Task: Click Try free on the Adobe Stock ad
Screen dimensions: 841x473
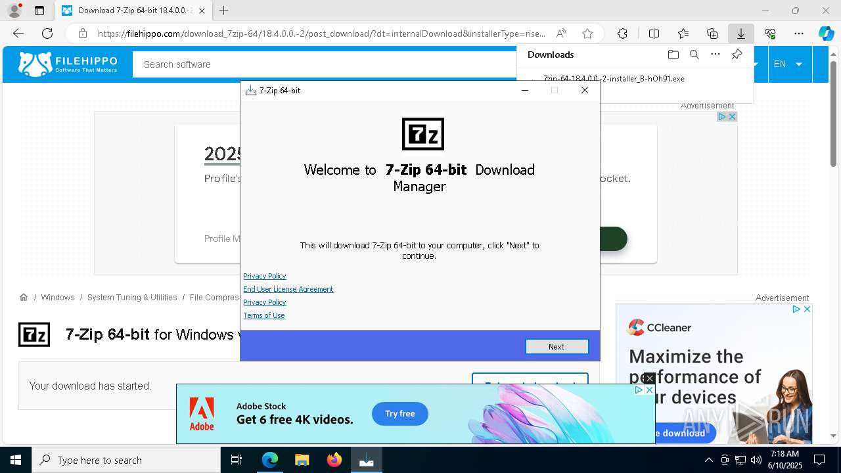Action: (x=400, y=414)
